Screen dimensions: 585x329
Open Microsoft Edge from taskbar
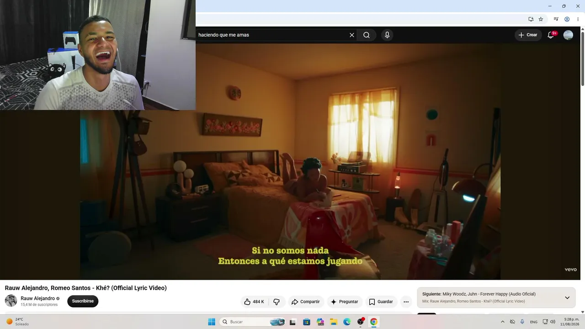pos(347,322)
